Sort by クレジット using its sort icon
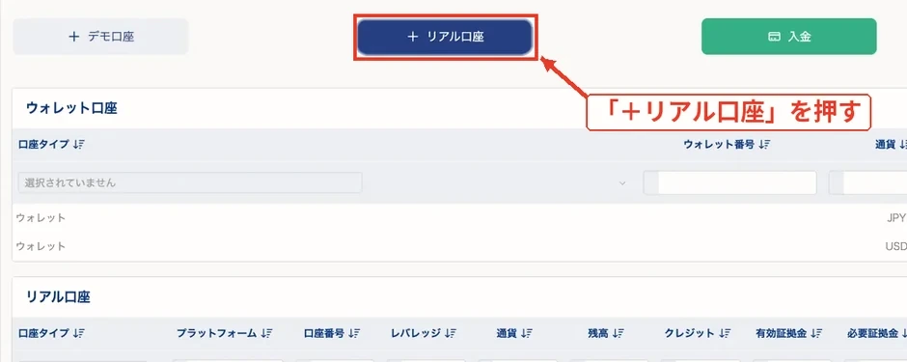 [725, 333]
